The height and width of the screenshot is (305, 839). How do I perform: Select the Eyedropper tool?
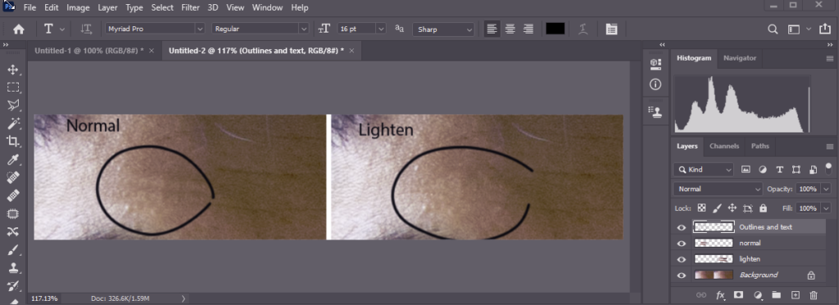[13, 159]
